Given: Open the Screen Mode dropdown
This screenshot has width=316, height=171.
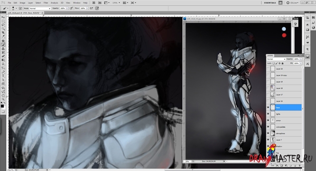Looking at the screenshot, I should point(133,3).
